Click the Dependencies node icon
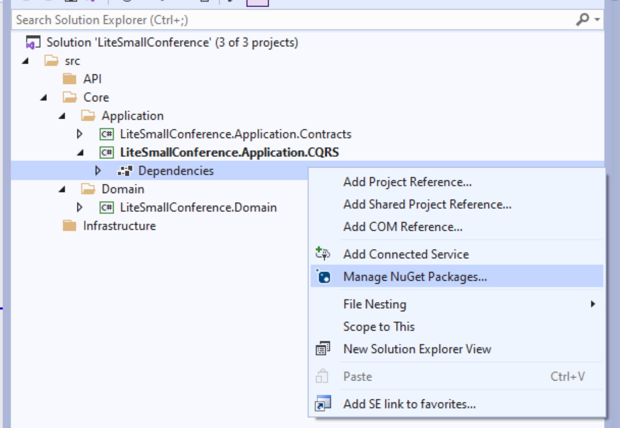The width and height of the screenshot is (620, 428). point(125,171)
